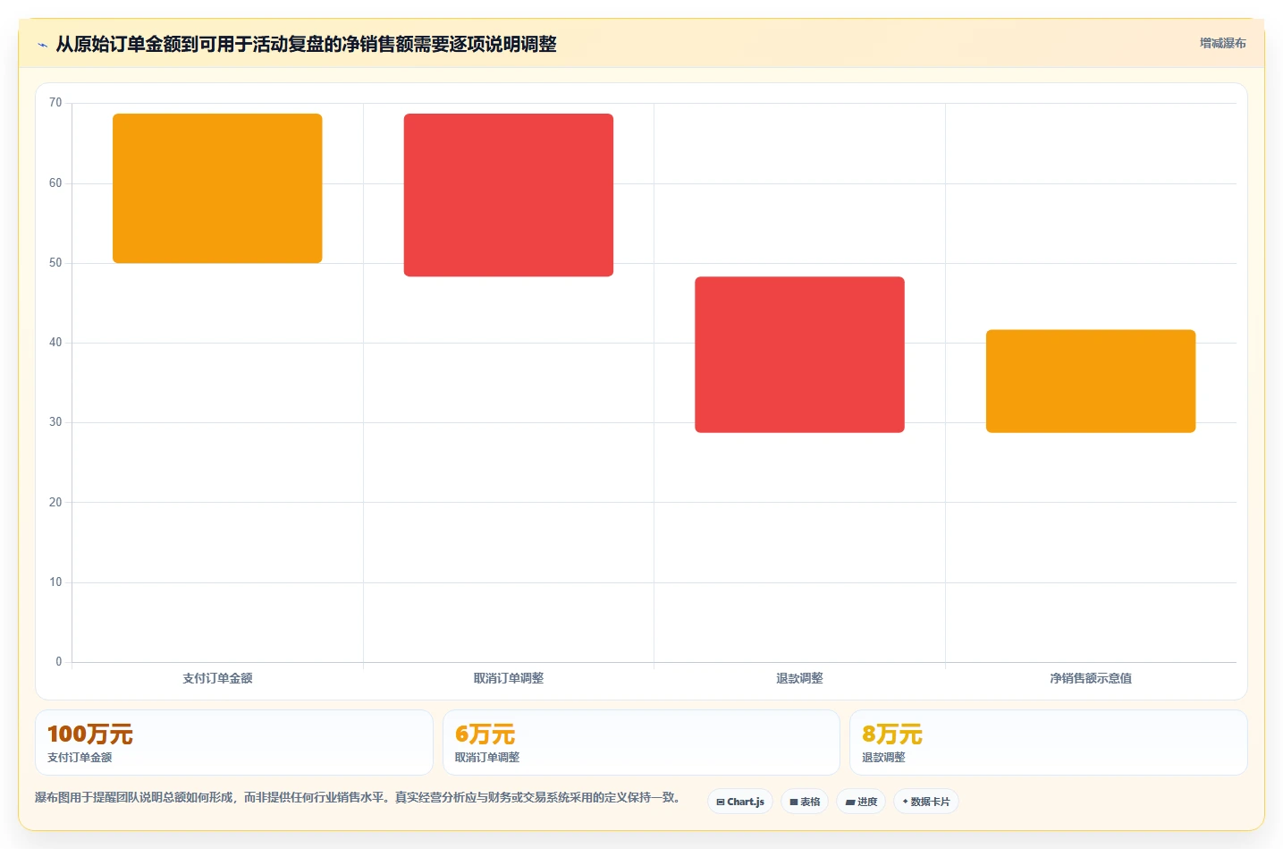Click the y-axis tick label 50
The image size is (1283, 849).
pos(55,263)
